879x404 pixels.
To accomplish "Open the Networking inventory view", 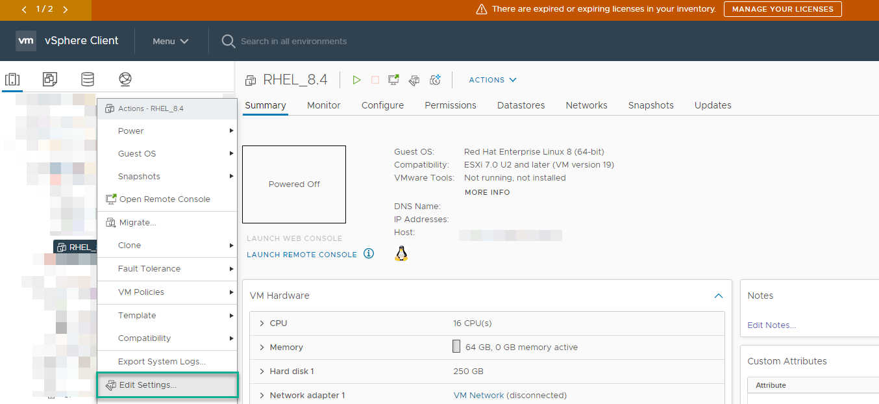I will click(x=125, y=79).
